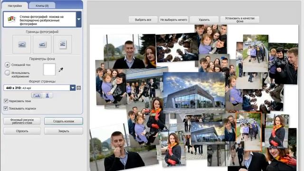Click the Создать коллаж button

click(64, 121)
